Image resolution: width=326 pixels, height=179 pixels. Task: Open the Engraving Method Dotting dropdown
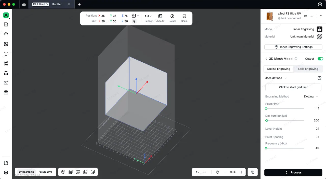click(x=311, y=97)
